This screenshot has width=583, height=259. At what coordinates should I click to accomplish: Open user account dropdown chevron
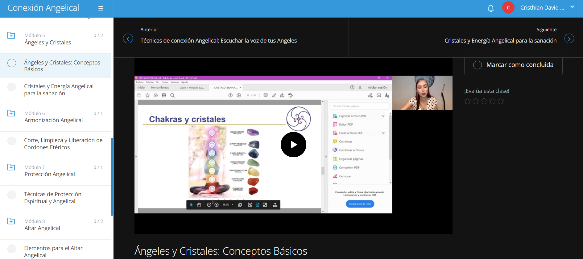(x=572, y=7)
